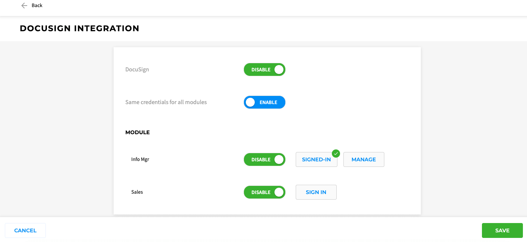The image size is (527, 242).
Task: Click the DocuSign setting label
Action: coord(137,70)
